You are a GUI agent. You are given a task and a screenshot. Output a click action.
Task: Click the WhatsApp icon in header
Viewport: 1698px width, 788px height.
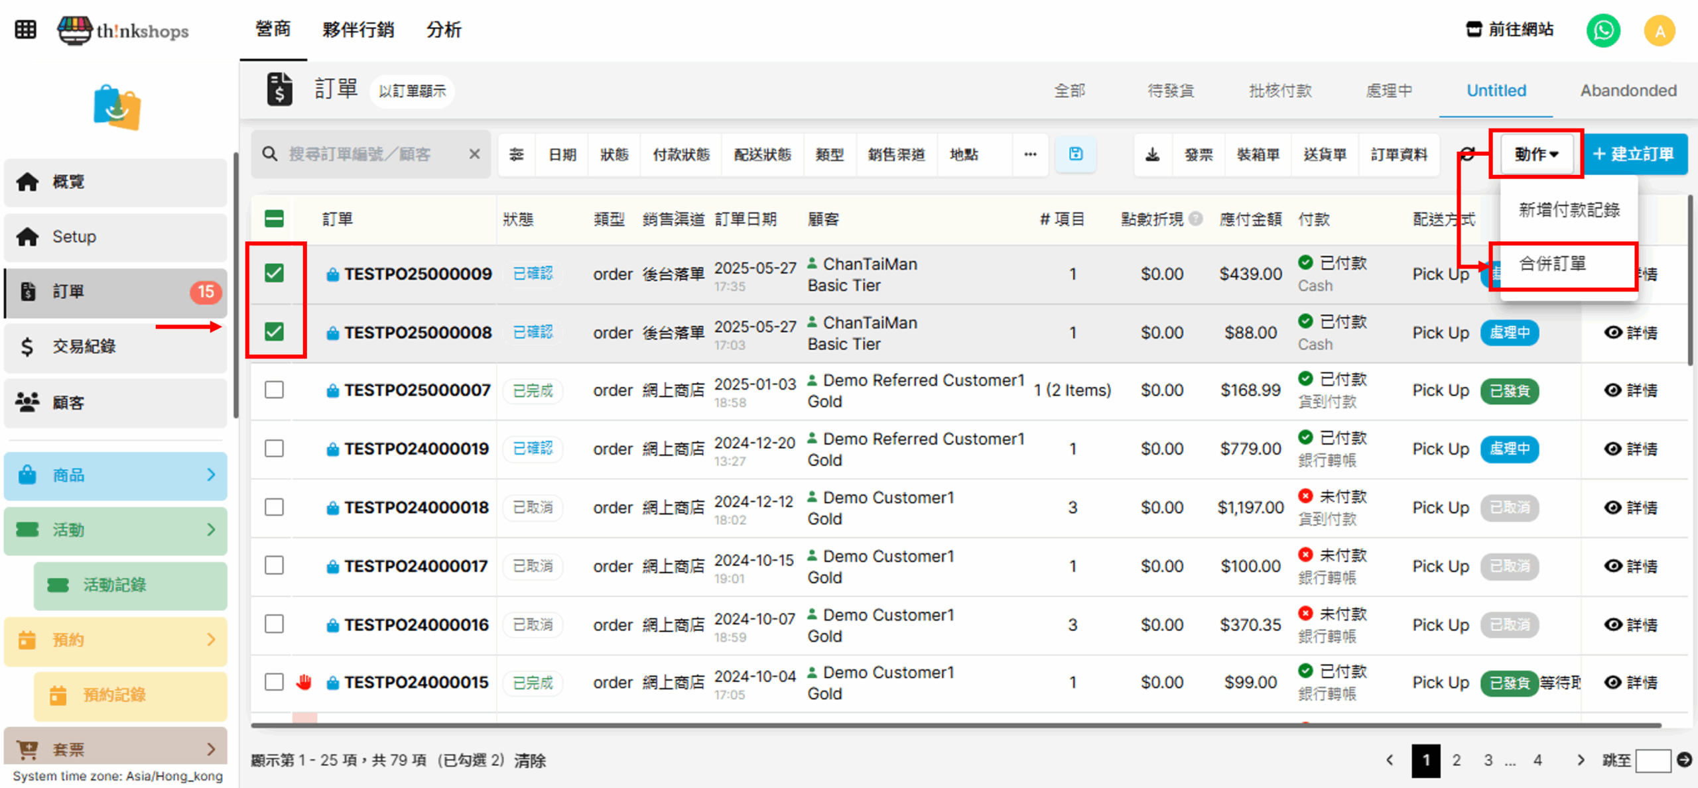[x=1602, y=30]
